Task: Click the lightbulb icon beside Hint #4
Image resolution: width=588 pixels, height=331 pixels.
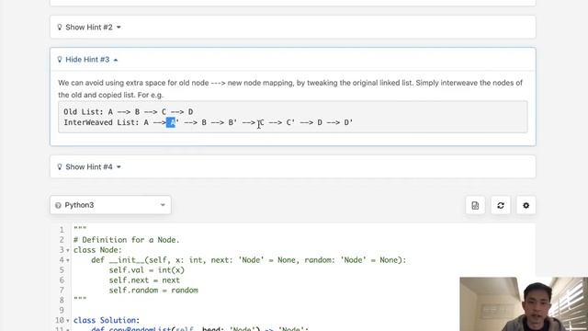Action: (x=59, y=166)
